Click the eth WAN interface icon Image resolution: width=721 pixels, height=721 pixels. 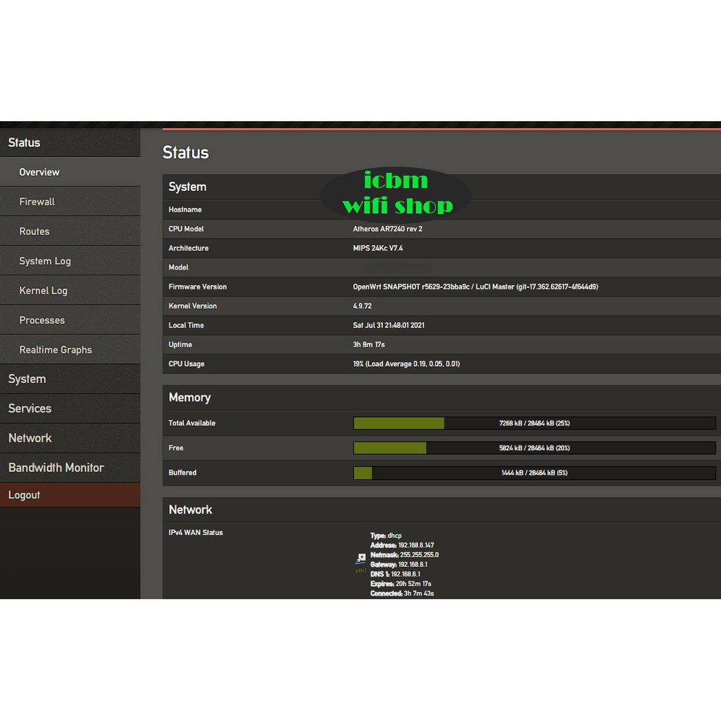[360, 563]
